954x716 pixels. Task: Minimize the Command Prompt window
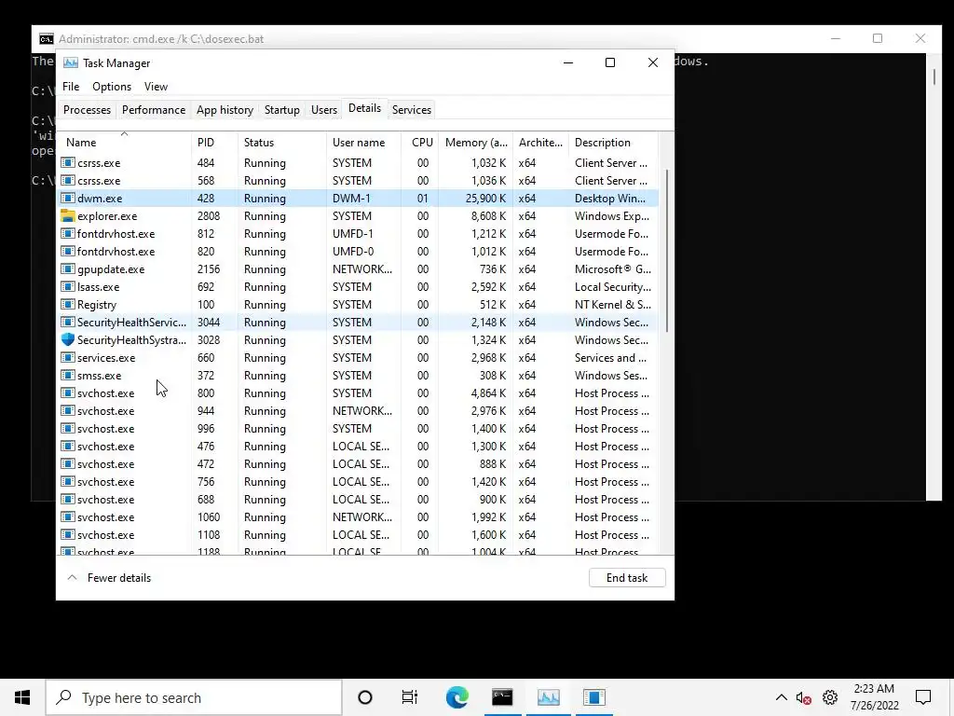[x=836, y=38]
